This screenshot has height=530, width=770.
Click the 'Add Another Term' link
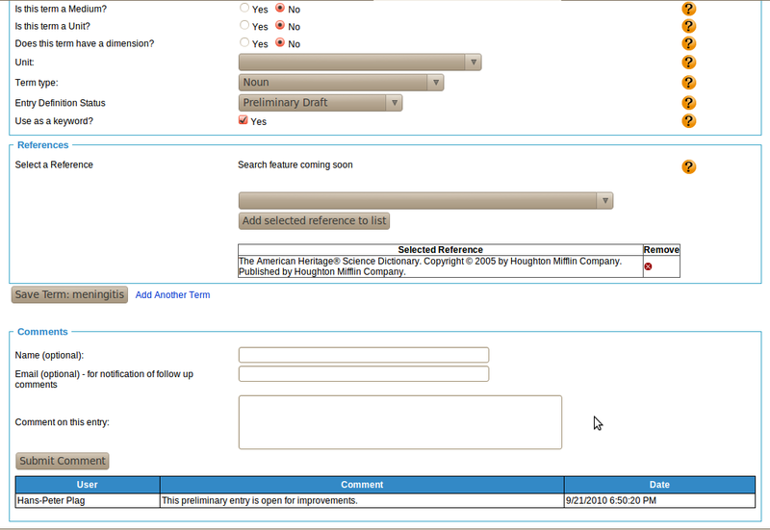pyautogui.click(x=172, y=295)
